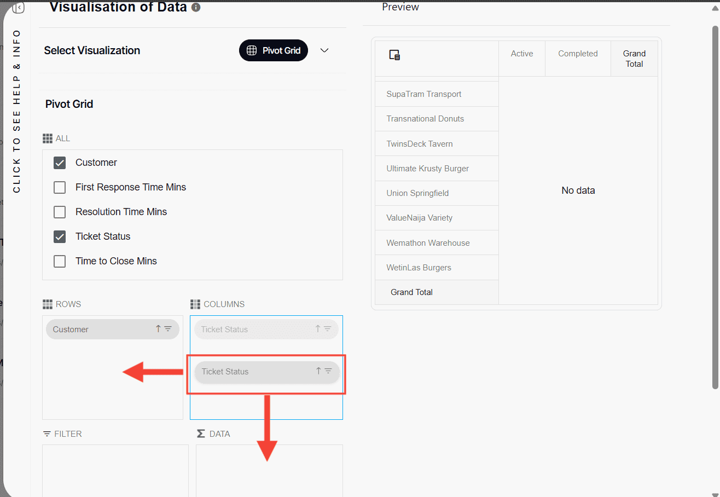This screenshot has width=720, height=497.
Task: Select SupaTram Transport row
Action: pos(437,94)
